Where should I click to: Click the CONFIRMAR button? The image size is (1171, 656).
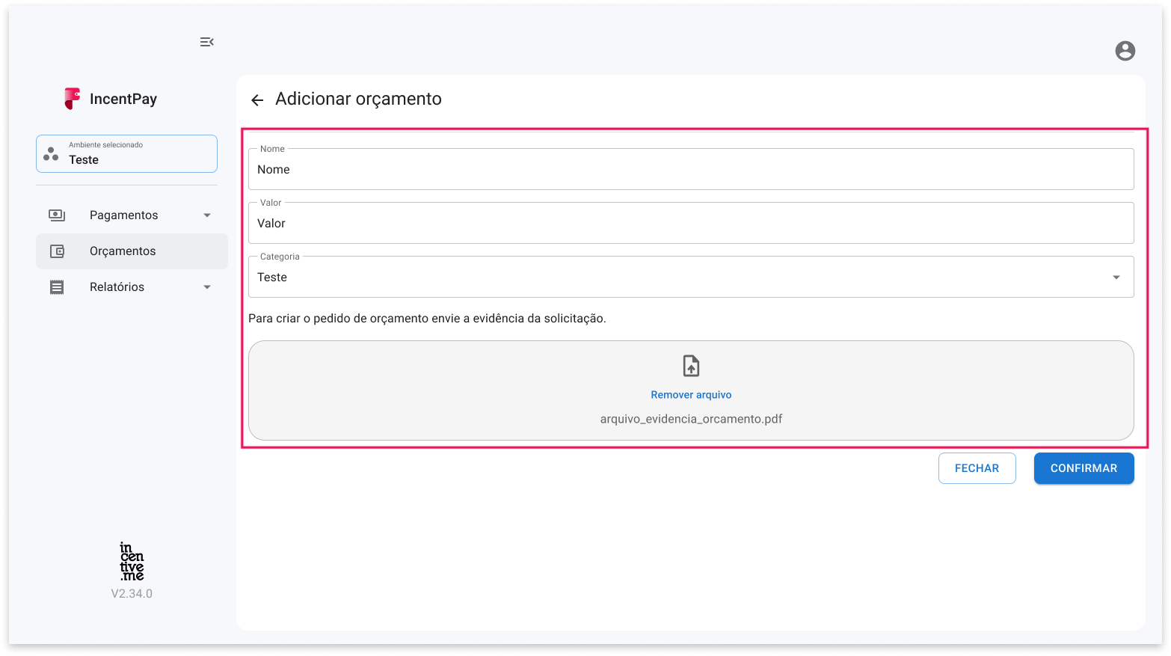click(x=1084, y=468)
